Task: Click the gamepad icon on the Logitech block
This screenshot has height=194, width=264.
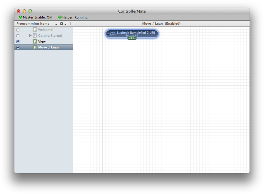Action: pos(113,34)
